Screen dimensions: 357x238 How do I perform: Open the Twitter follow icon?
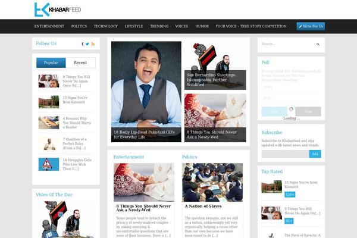tap(87, 44)
